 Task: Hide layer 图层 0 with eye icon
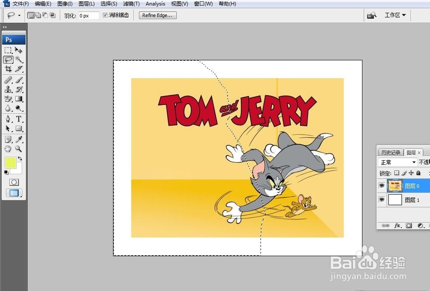381,186
